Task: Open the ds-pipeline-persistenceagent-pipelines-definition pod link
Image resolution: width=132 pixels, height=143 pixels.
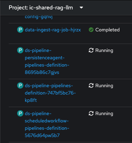Action: (47, 61)
